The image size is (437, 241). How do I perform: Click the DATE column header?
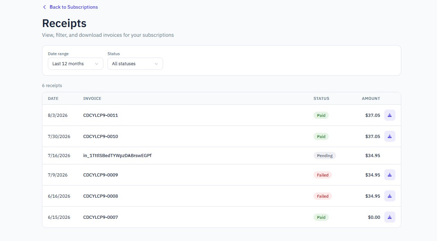(53, 98)
